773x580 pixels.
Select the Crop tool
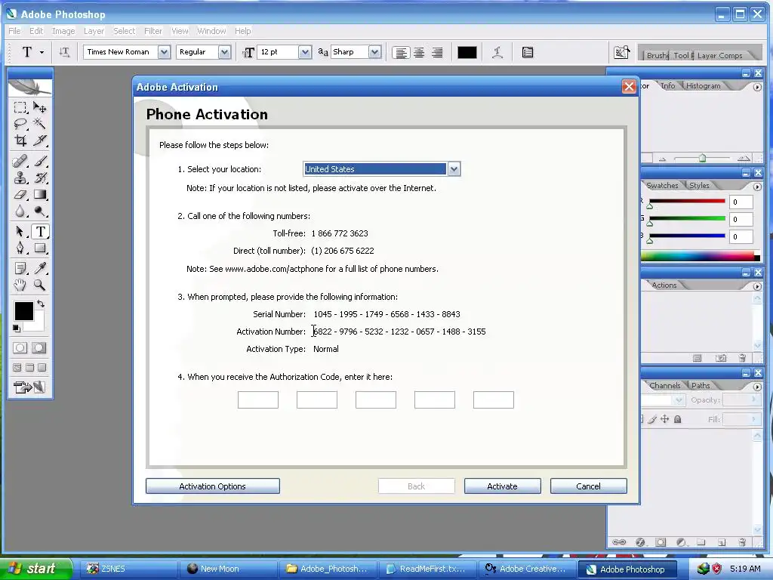(x=20, y=140)
